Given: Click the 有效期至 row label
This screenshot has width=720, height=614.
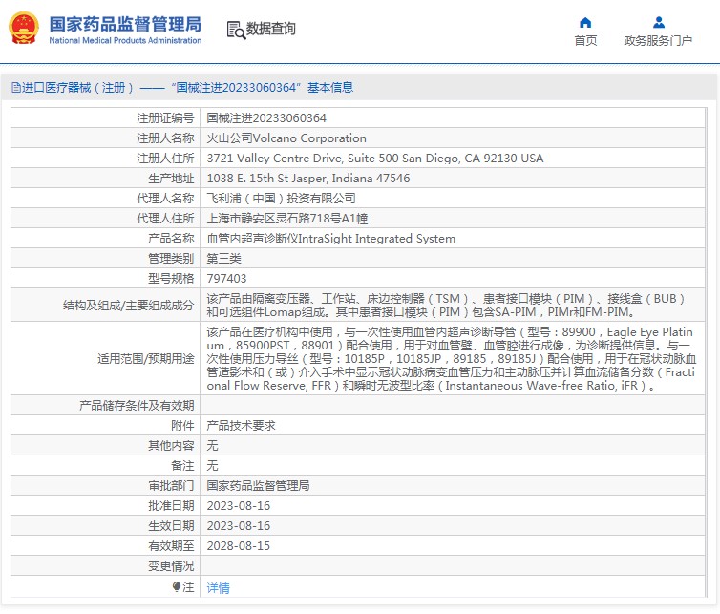Looking at the screenshot, I should point(171,545).
